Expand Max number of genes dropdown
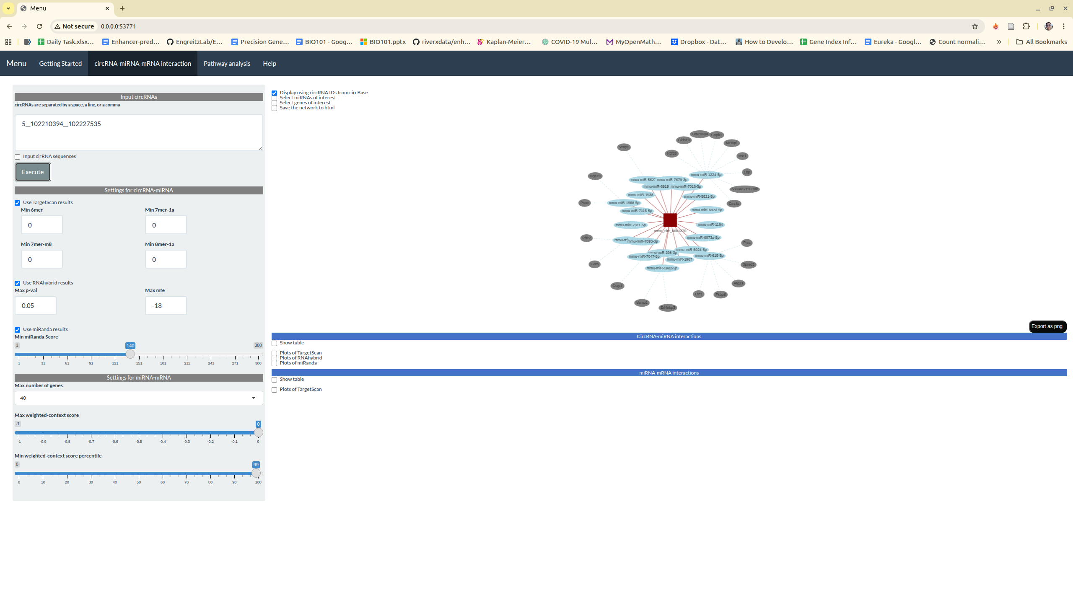Screen dimensions: 1073x592 pos(138,398)
